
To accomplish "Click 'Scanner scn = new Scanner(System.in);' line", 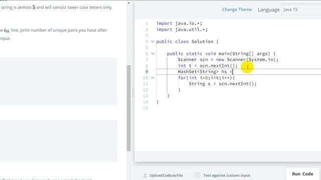I will coord(228,60).
